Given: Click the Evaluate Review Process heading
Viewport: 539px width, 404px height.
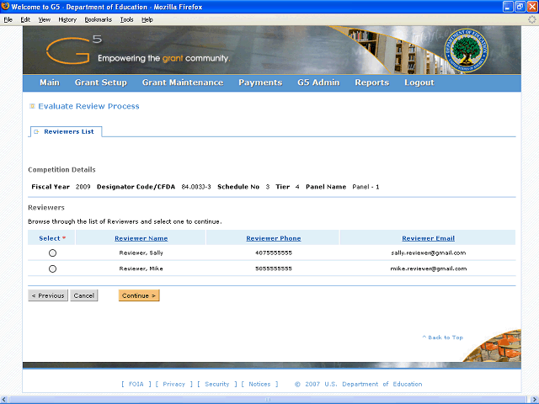Looking at the screenshot, I should click(88, 106).
